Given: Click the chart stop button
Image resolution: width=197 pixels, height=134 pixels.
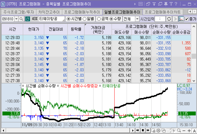Looking at the screenshot, I should 143,130.
